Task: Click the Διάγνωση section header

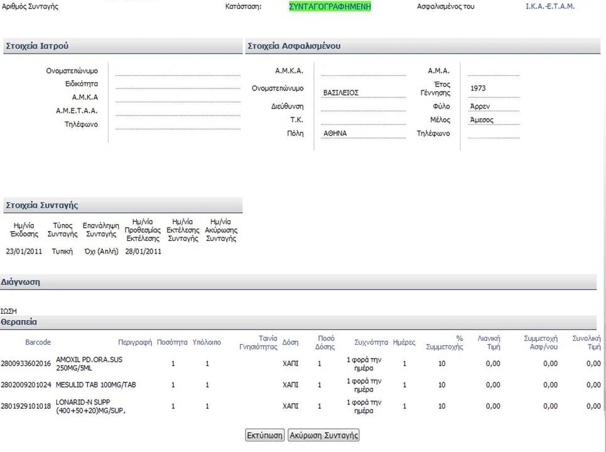Action: 298,282
